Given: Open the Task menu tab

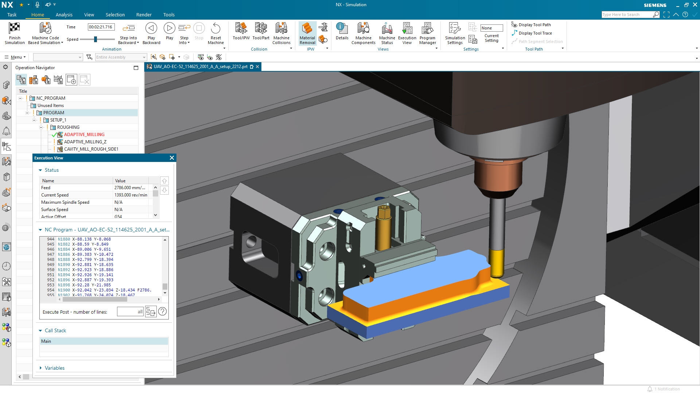Looking at the screenshot, I should point(12,15).
